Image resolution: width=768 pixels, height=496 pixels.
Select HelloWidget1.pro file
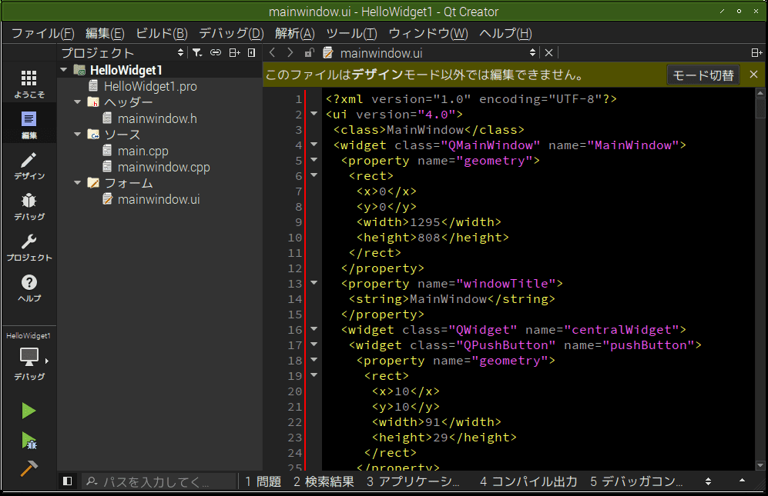click(150, 87)
